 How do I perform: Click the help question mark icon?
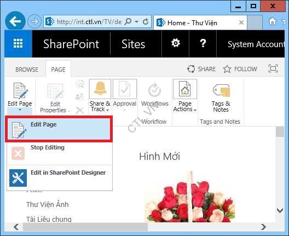(x=203, y=43)
